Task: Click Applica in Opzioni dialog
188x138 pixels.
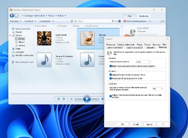Action: point(149,124)
